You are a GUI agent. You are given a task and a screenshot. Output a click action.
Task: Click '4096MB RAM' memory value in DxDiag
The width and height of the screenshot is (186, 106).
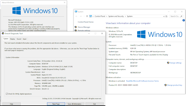point(46,83)
